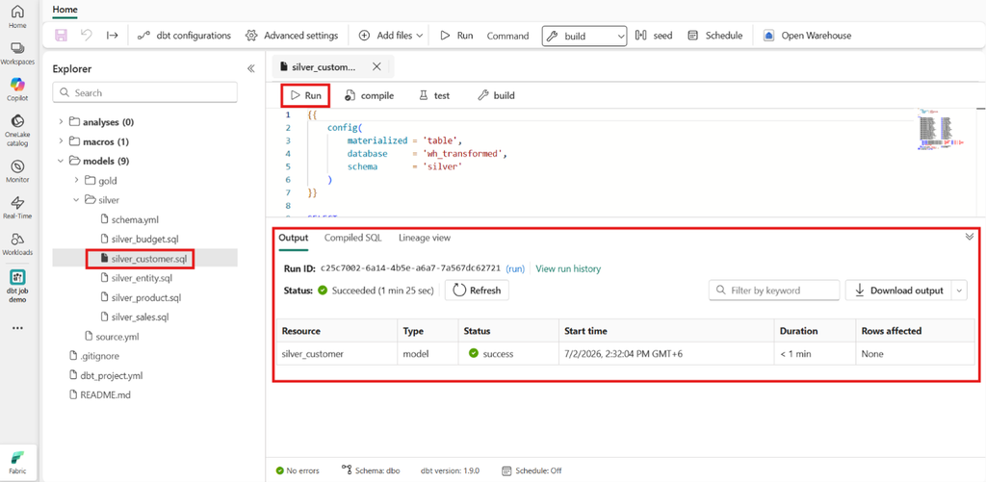The image size is (986, 482).
Task: Collapse the Explorer panel
Action: pyautogui.click(x=250, y=69)
